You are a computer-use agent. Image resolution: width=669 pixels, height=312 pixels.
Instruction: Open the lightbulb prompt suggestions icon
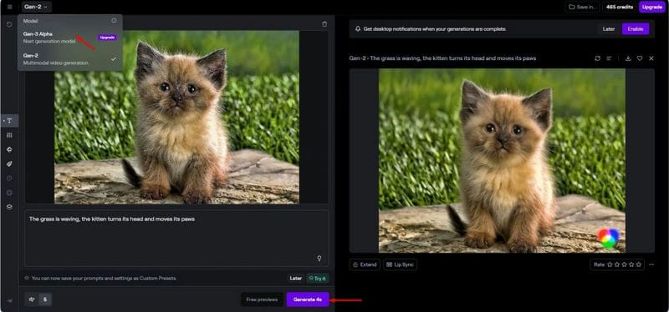point(319,259)
